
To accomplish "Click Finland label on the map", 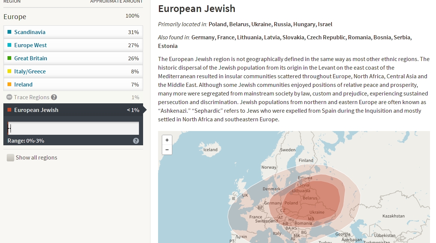I will pos(306,160).
